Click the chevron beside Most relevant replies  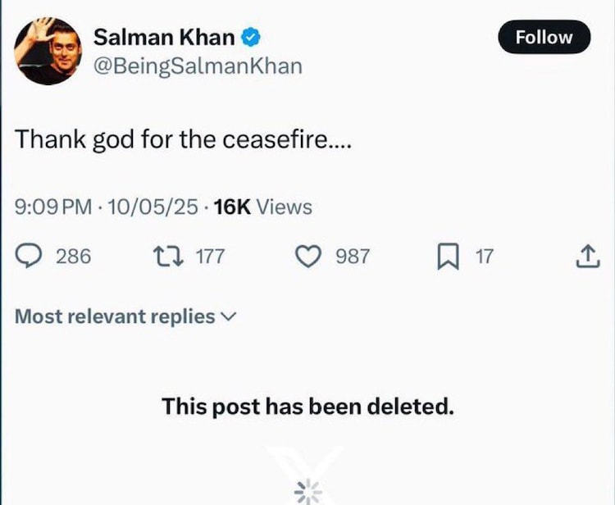pyautogui.click(x=229, y=316)
